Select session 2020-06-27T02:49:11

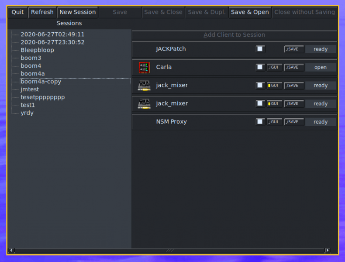52,34
